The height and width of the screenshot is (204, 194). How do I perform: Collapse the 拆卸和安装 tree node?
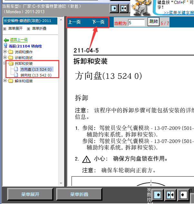pos(5,63)
